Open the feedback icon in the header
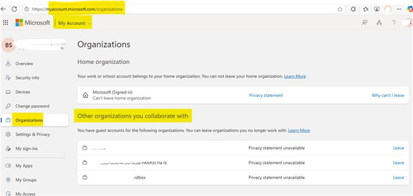This screenshot has height=196, width=413. point(364,23)
